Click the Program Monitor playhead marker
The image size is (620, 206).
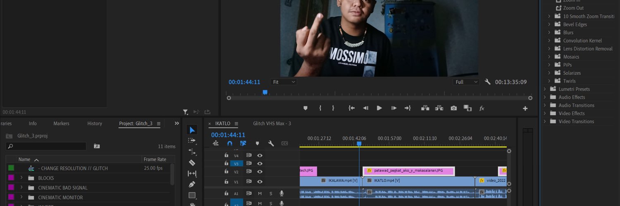click(265, 92)
